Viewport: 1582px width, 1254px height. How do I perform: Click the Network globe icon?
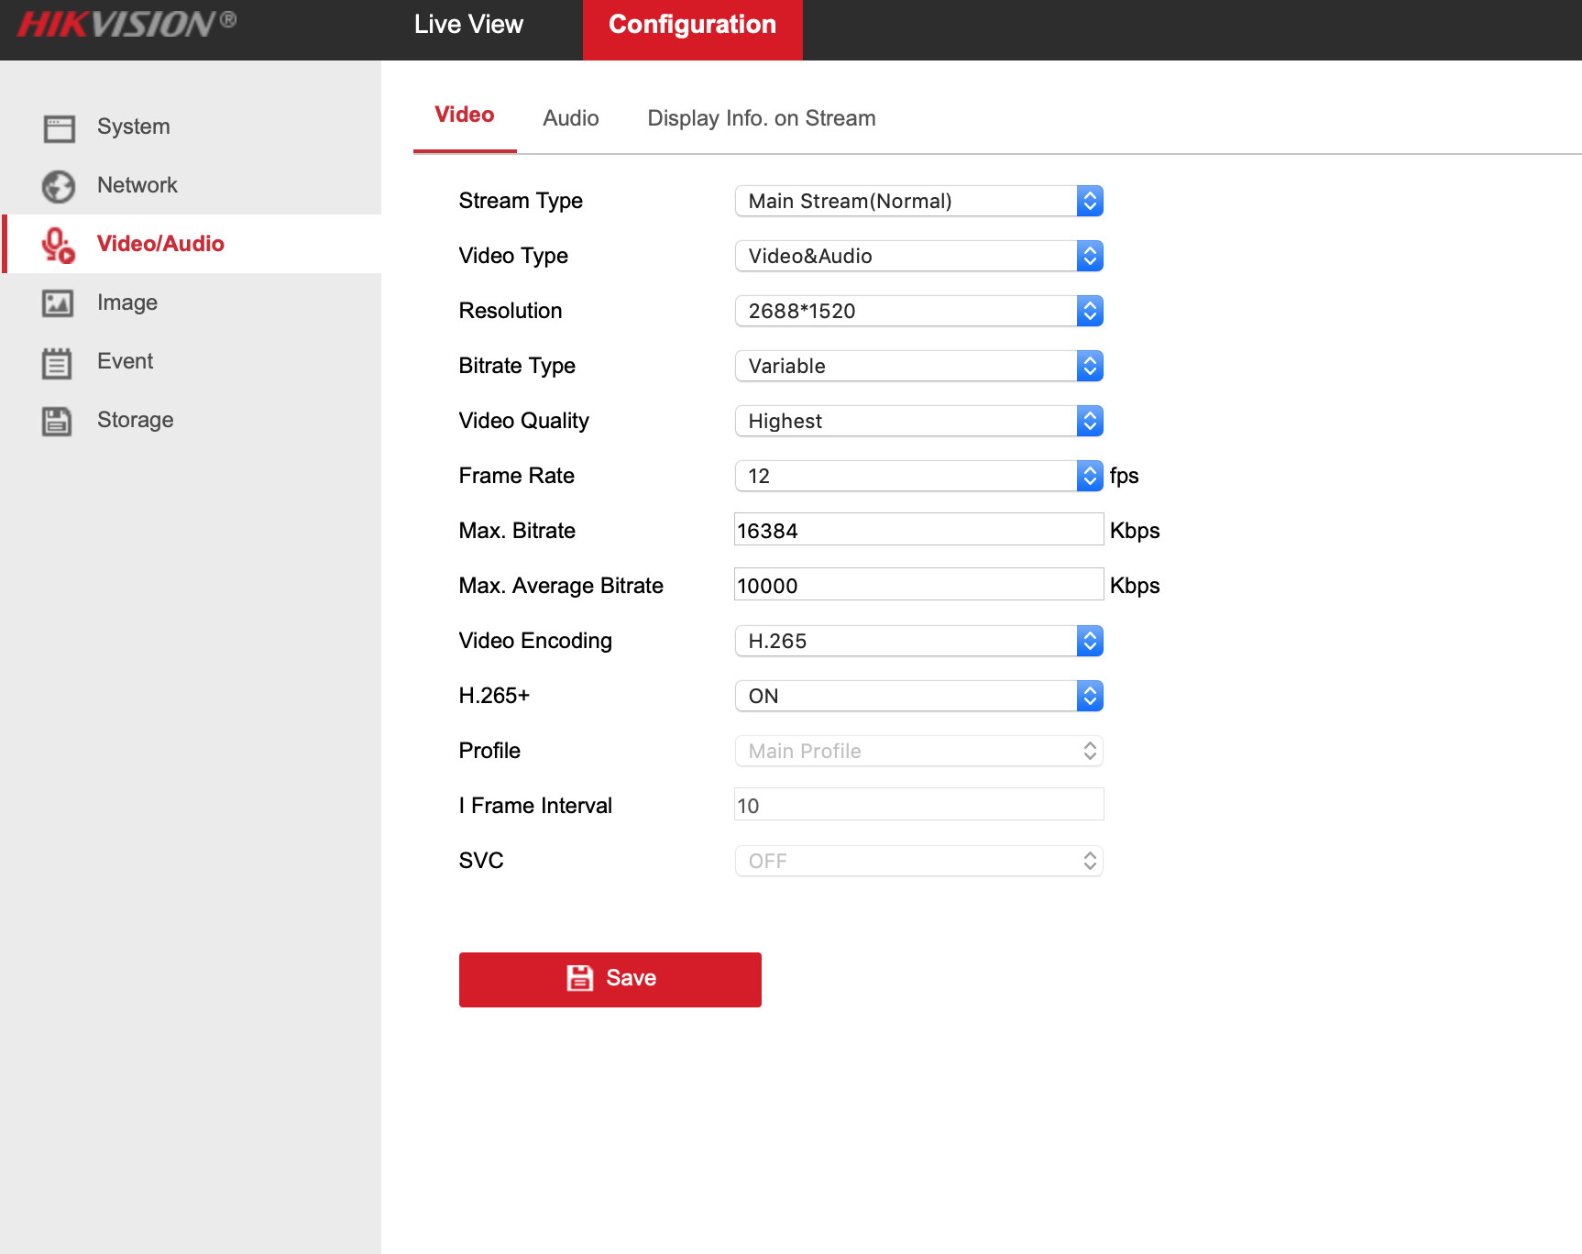pyautogui.click(x=59, y=186)
